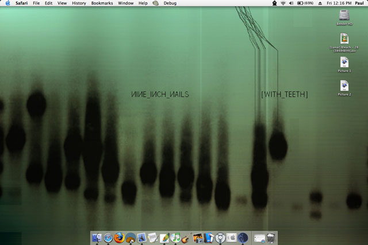Launch GarageBand guitar icon in dock

tap(186, 238)
